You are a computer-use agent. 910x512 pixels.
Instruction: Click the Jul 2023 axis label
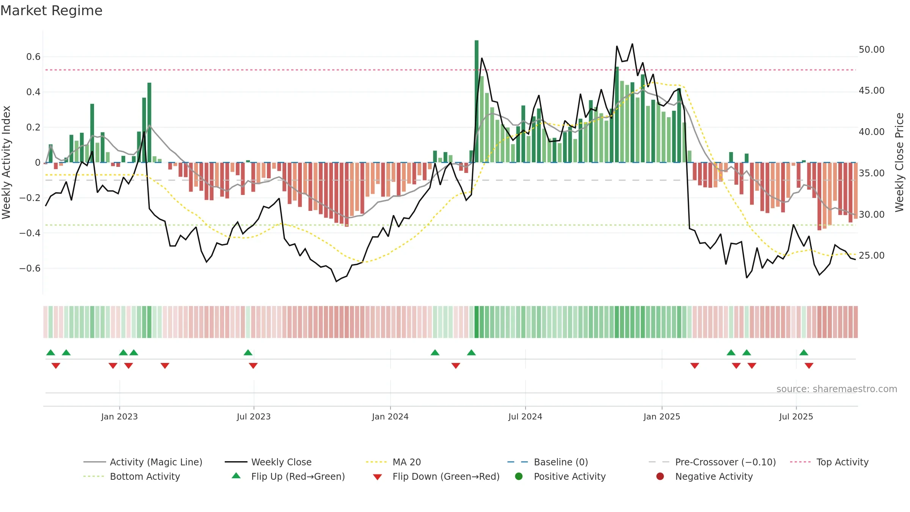254,416
